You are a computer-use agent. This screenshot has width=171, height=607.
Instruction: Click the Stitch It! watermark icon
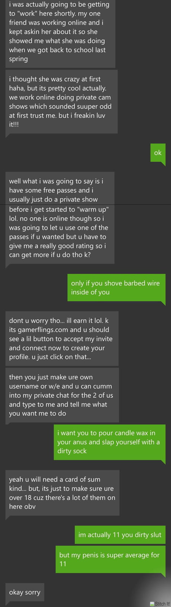click(x=152, y=604)
